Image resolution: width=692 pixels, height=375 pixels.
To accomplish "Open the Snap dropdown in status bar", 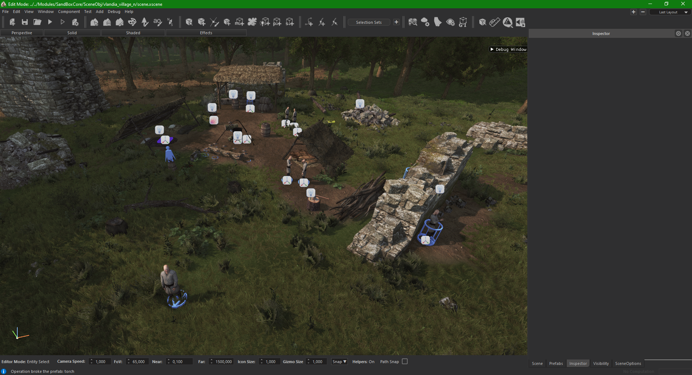I will pos(339,362).
